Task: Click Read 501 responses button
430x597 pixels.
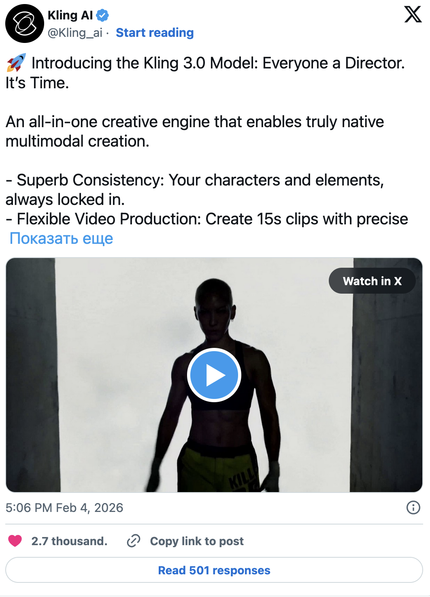Action: point(214,570)
